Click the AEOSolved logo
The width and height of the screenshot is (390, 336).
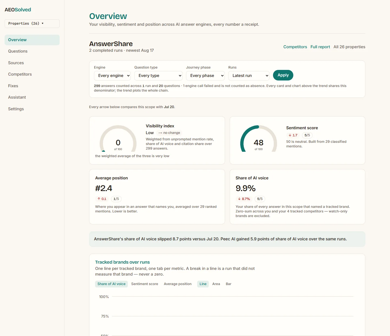[x=18, y=10]
